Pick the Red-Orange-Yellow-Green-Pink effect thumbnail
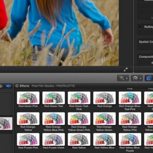This screenshot has width=153, height=153. coord(79,119)
